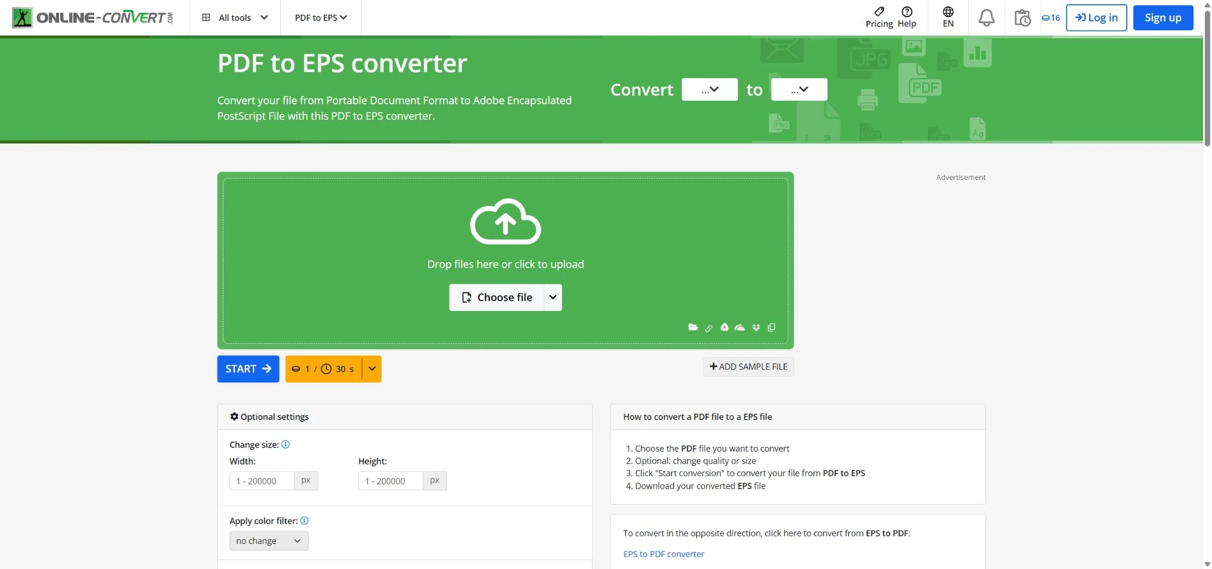
Task: Browse local files via folder icon
Action: [693, 327]
